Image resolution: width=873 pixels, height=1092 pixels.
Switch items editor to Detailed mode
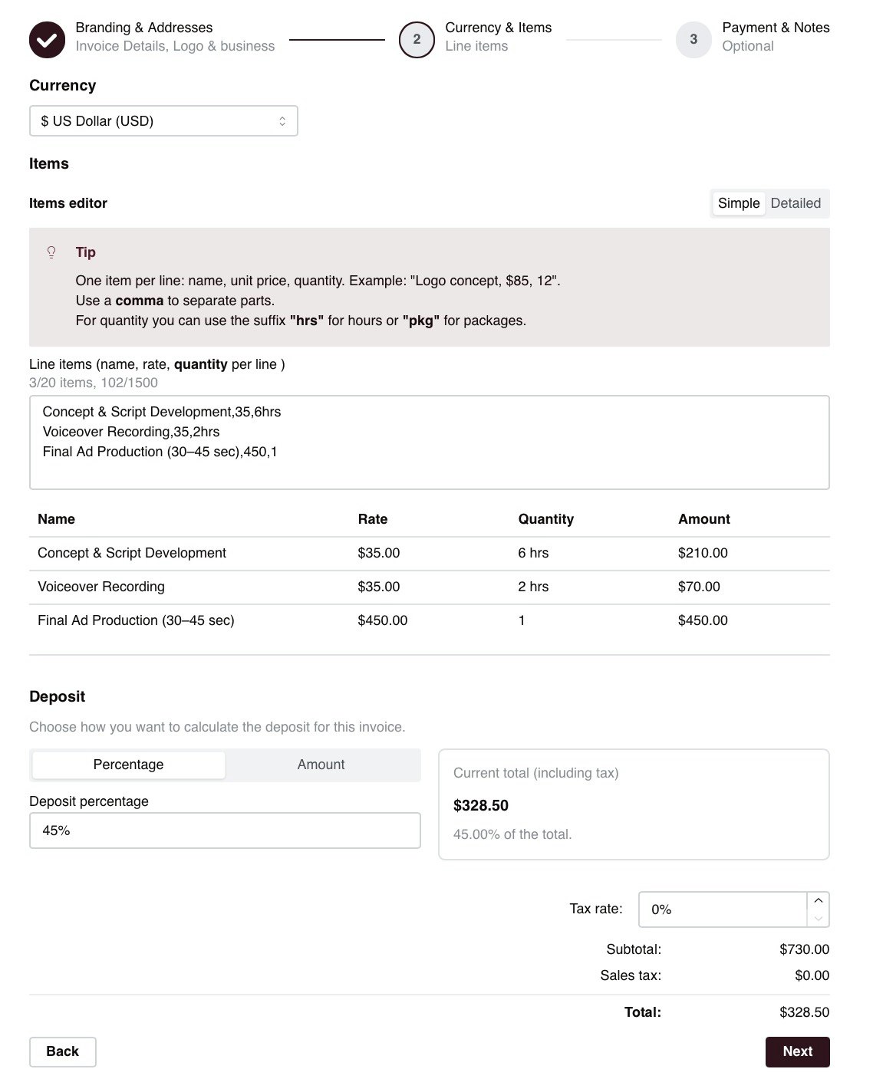pyautogui.click(x=796, y=203)
